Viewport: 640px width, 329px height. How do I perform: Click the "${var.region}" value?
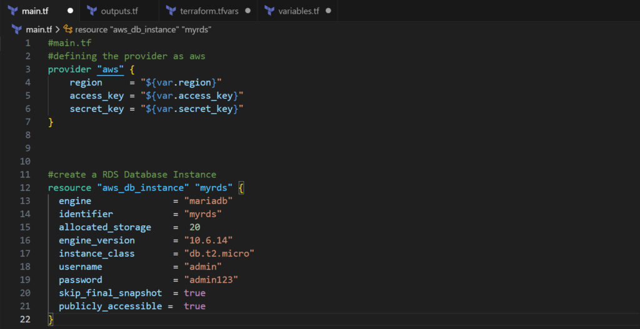point(181,83)
